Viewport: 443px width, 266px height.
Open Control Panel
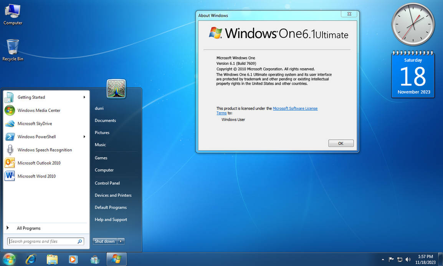[x=107, y=183]
